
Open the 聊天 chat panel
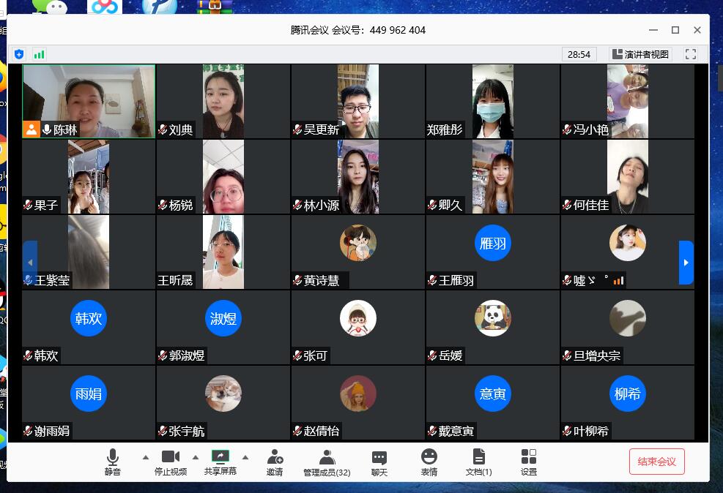tap(379, 458)
